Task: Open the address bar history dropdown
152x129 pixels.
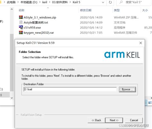Action: pos(103,2)
